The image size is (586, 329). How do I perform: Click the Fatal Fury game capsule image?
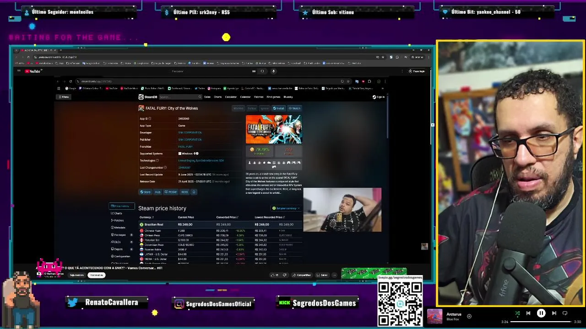[274, 129]
